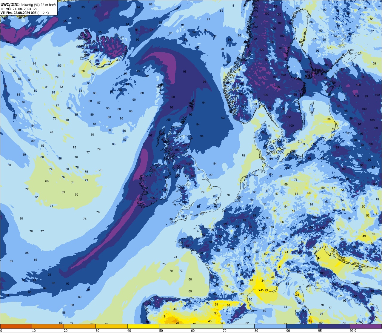Click the purple above-99.9 legend swatch

coord(366,326)
